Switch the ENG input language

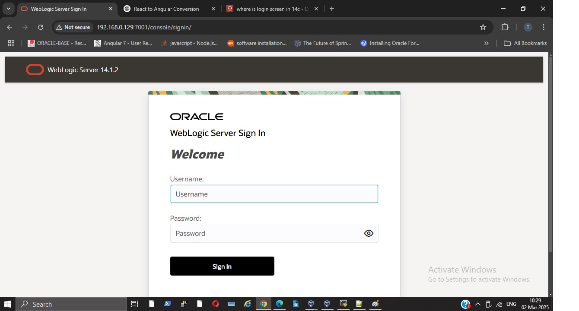click(511, 304)
